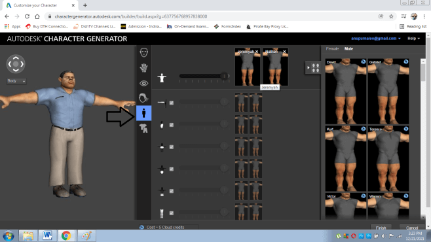Open the Help dropdown menu
Image resolution: width=431 pixels, height=242 pixels.
point(414,39)
